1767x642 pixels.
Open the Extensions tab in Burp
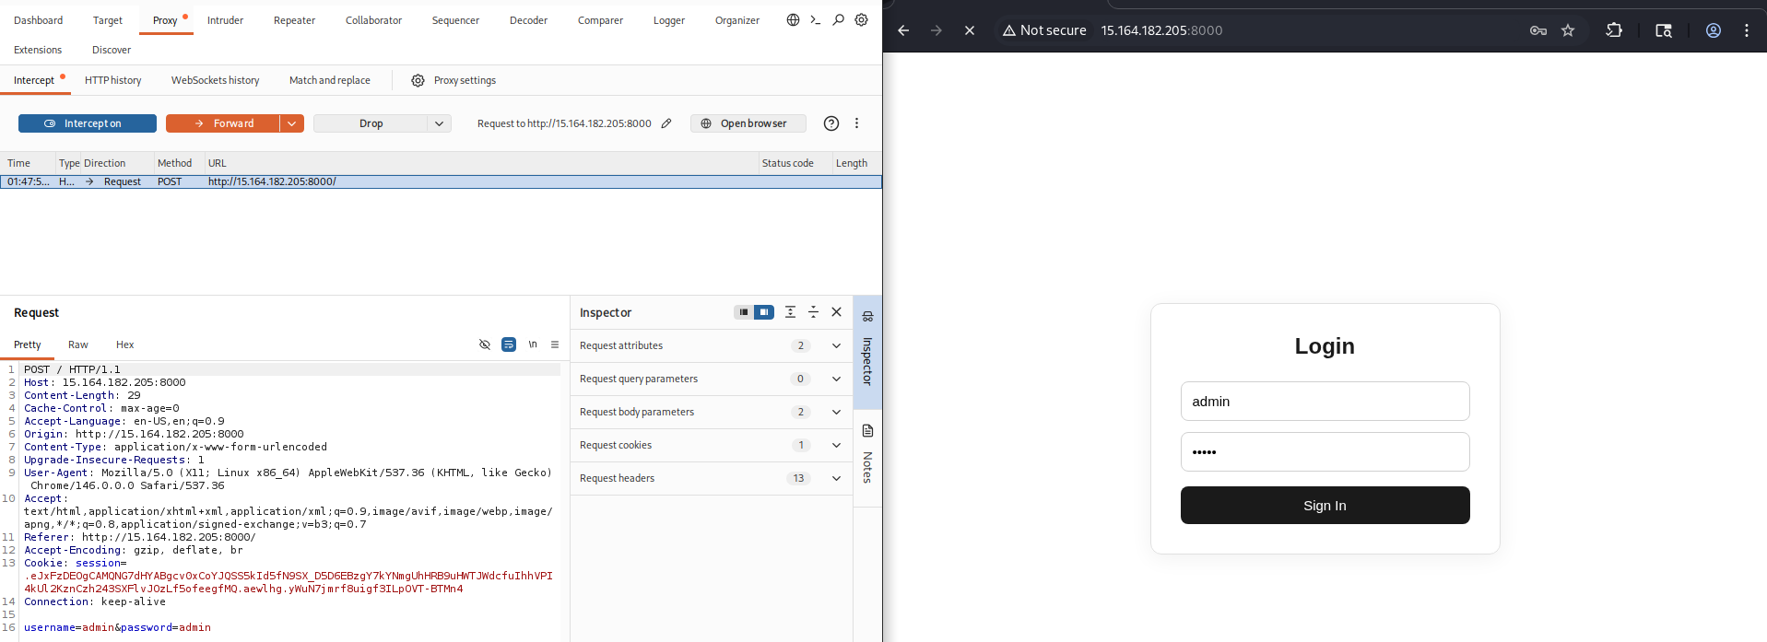[x=38, y=50]
